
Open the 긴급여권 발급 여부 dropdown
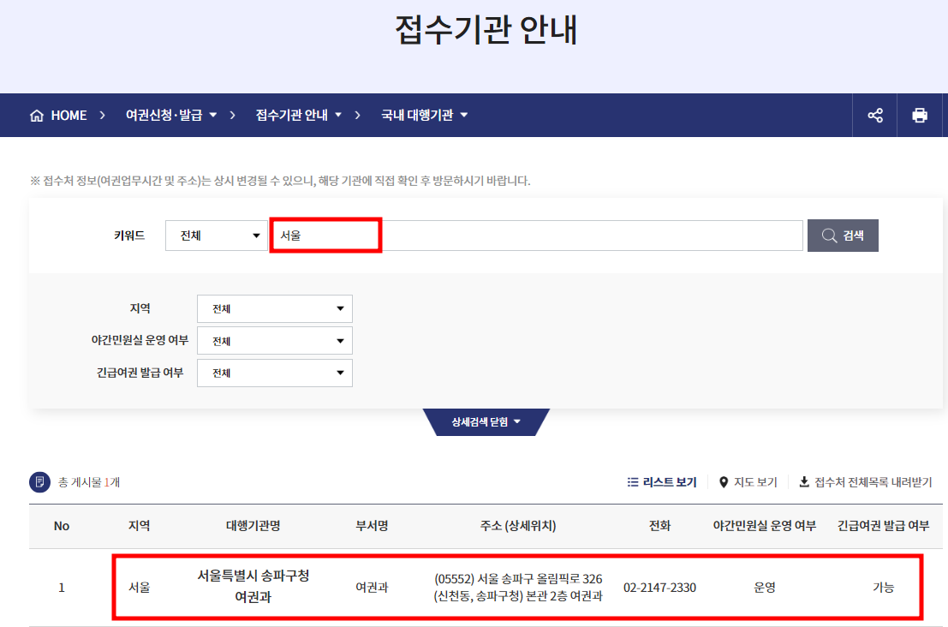coord(274,373)
